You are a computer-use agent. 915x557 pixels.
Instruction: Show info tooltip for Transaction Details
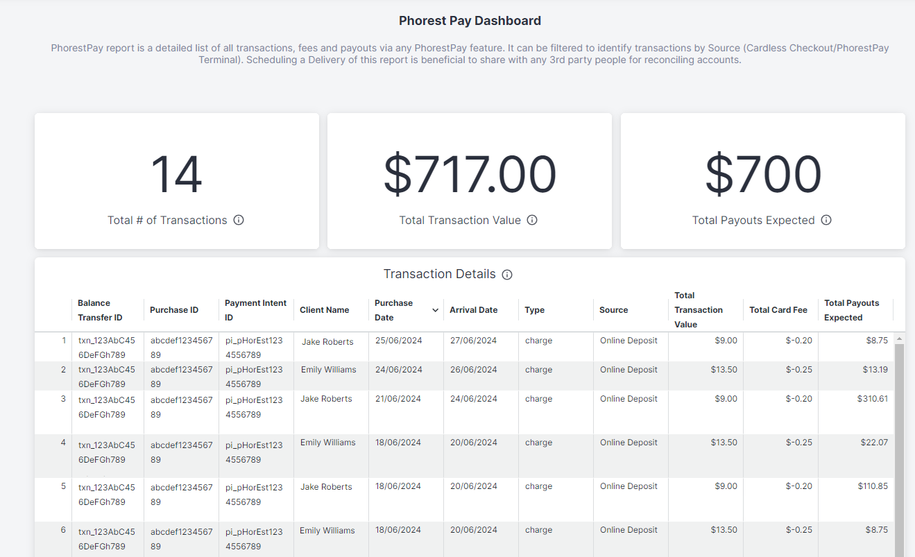(x=507, y=275)
